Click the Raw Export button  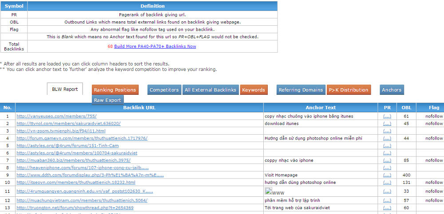pos(107,100)
